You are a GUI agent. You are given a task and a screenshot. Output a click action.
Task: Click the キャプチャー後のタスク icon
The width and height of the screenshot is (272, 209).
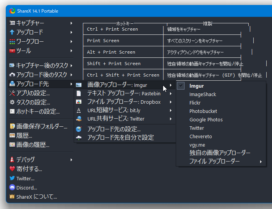pos(12,65)
